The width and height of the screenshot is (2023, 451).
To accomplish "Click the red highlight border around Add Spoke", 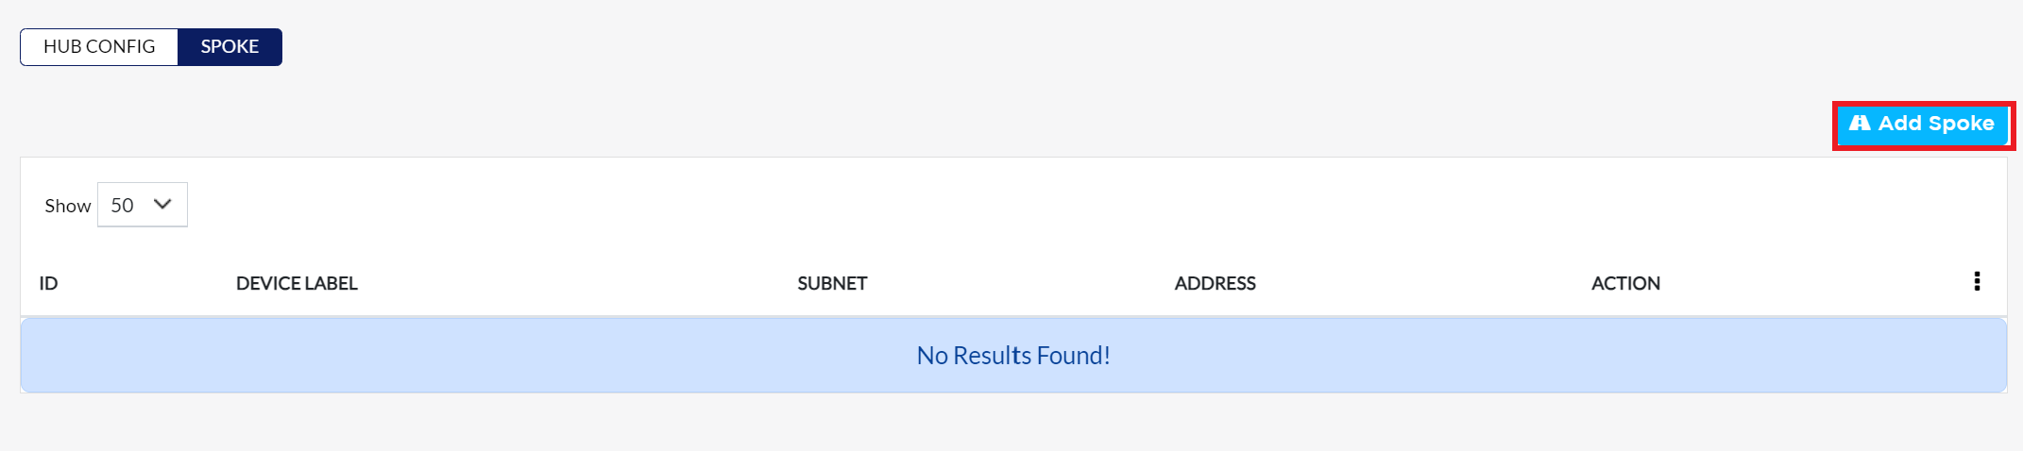I will (1924, 104).
